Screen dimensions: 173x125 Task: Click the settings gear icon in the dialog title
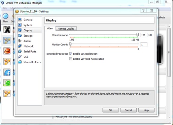click(17, 11)
